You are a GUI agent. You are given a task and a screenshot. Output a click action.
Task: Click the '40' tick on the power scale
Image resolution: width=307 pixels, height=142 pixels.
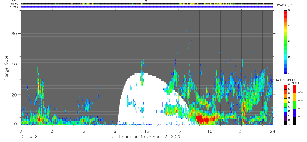289,10
